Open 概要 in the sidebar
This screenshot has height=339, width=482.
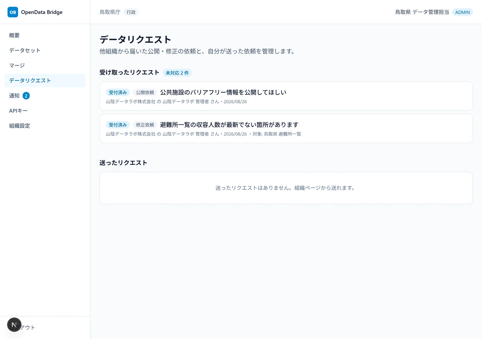(x=45, y=35)
